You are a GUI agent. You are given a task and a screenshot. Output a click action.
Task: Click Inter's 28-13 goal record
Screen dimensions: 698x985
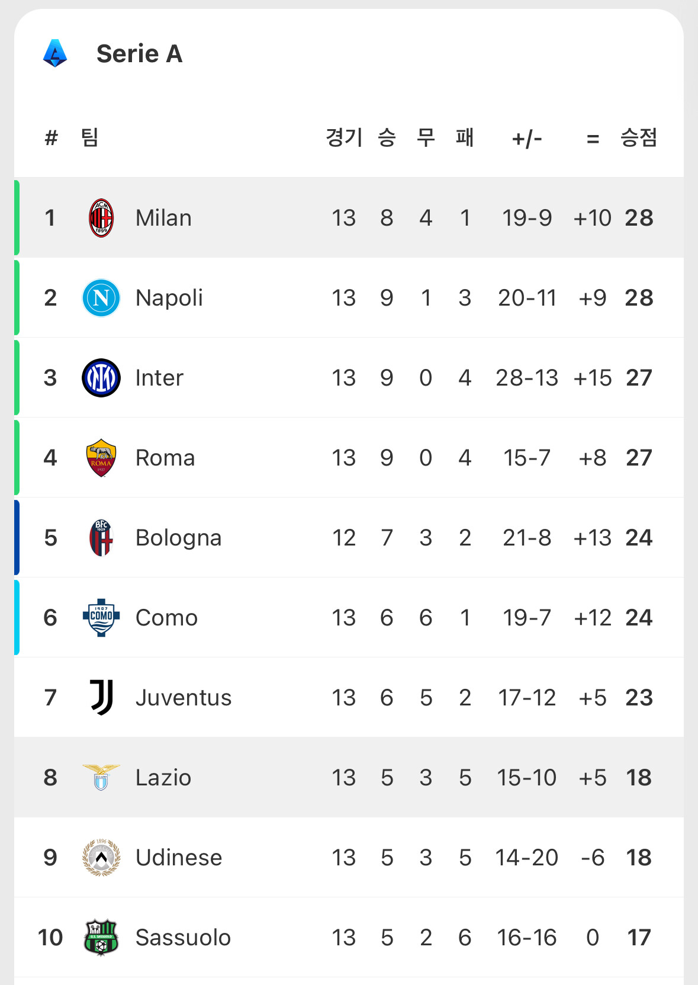pos(527,378)
